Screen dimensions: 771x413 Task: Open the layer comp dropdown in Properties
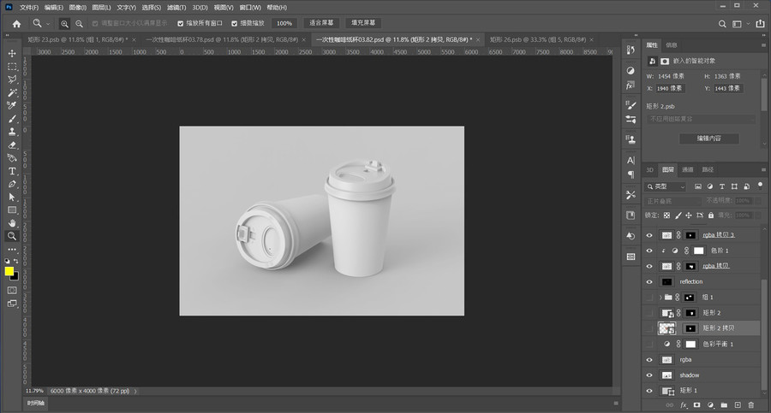click(x=701, y=120)
